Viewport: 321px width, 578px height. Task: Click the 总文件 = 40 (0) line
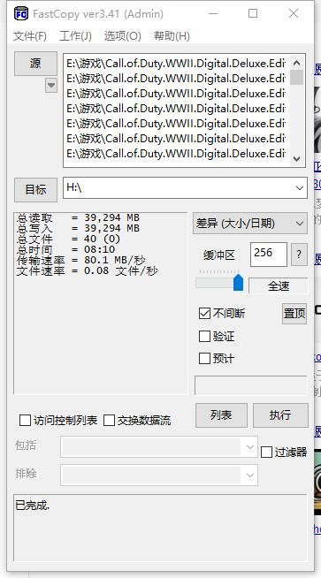pos(68,240)
